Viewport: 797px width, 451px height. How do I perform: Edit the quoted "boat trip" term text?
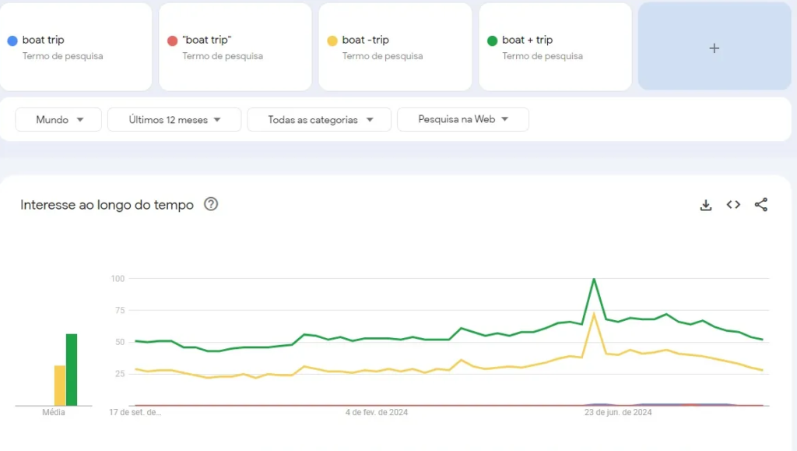point(207,40)
